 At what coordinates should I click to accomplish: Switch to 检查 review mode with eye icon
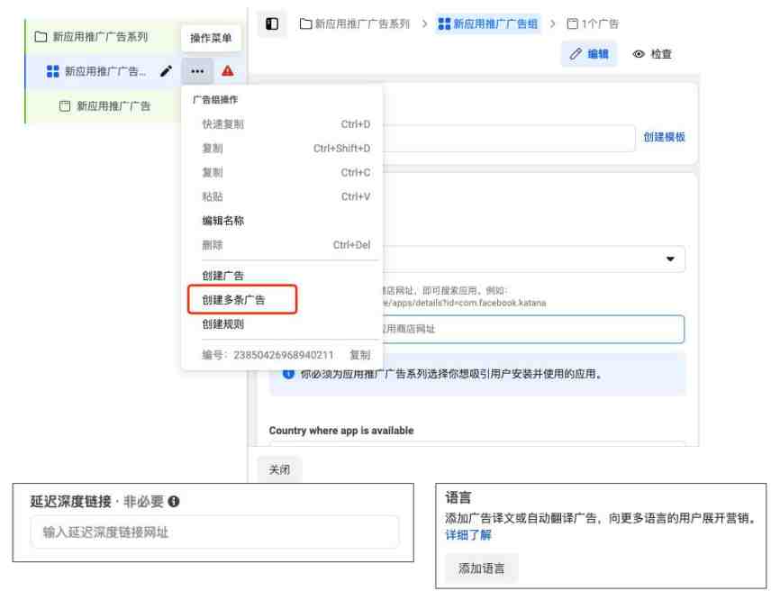click(x=652, y=54)
